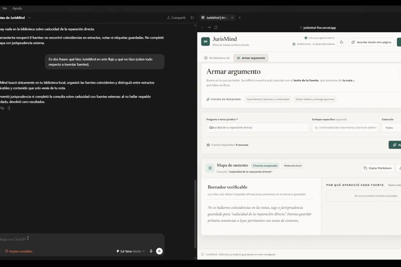Click the 0 fuentes recuperadas badge

click(265, 166)
